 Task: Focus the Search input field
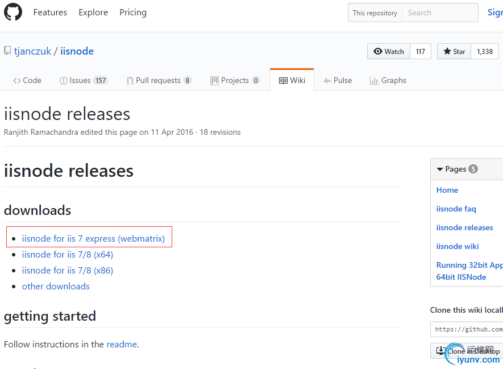440,13
